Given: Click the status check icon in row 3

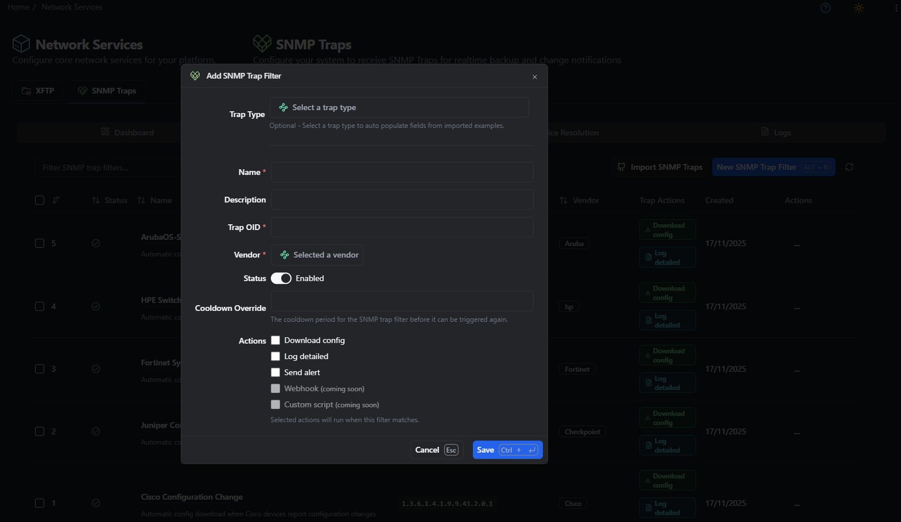Looking at the screenshot, I should tap(96, 369).
